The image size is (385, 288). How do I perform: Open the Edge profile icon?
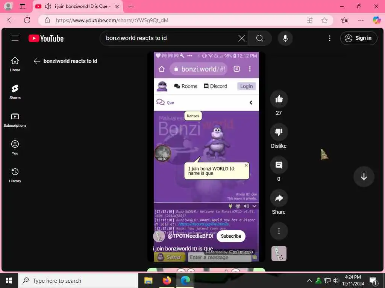(8, 6)
